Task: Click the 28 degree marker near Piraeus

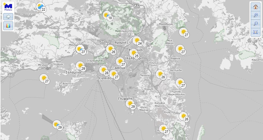Action: coord(104,71)
